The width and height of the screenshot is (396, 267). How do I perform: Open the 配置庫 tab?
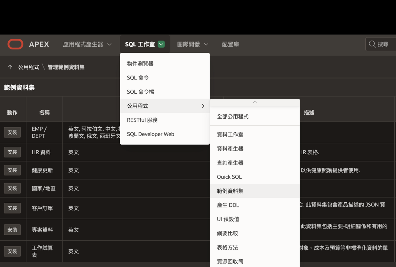231,44
